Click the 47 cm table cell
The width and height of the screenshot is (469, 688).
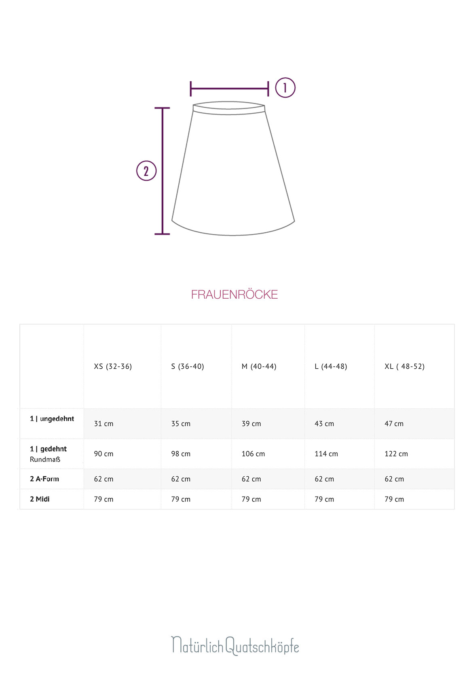[394, 424]
